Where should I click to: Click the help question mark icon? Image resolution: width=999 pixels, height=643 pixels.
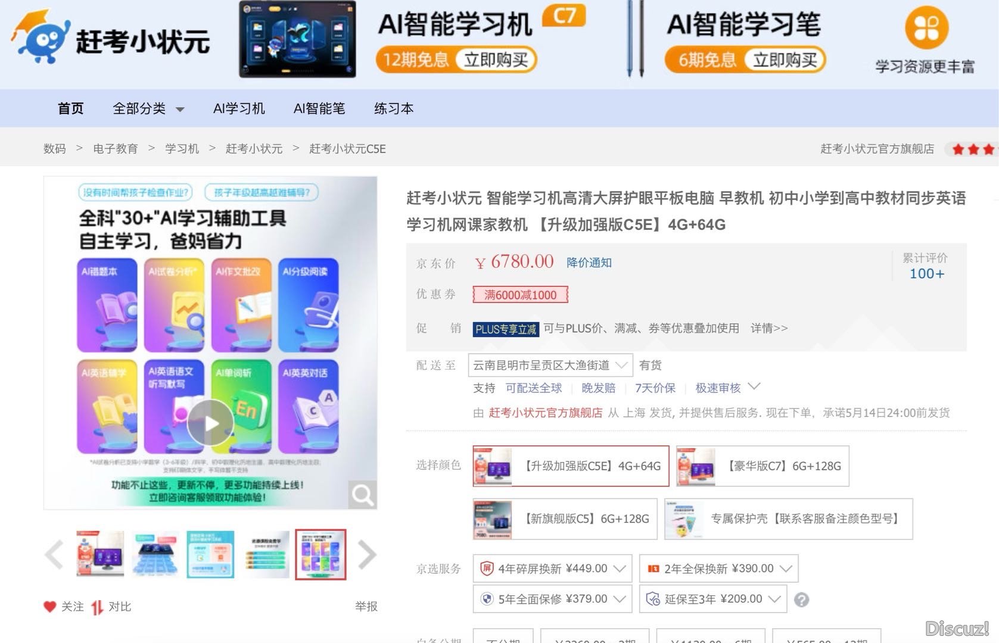[x=802, y=600]
